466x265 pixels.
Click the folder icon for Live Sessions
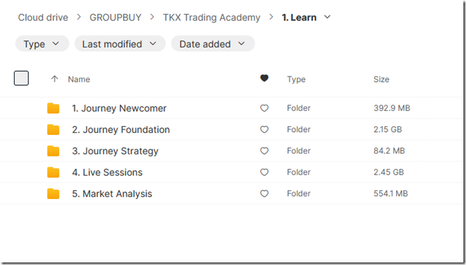pyautogui.click(x=53, y=172)
